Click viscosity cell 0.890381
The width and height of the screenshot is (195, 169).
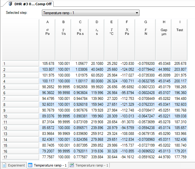[80, 116]
